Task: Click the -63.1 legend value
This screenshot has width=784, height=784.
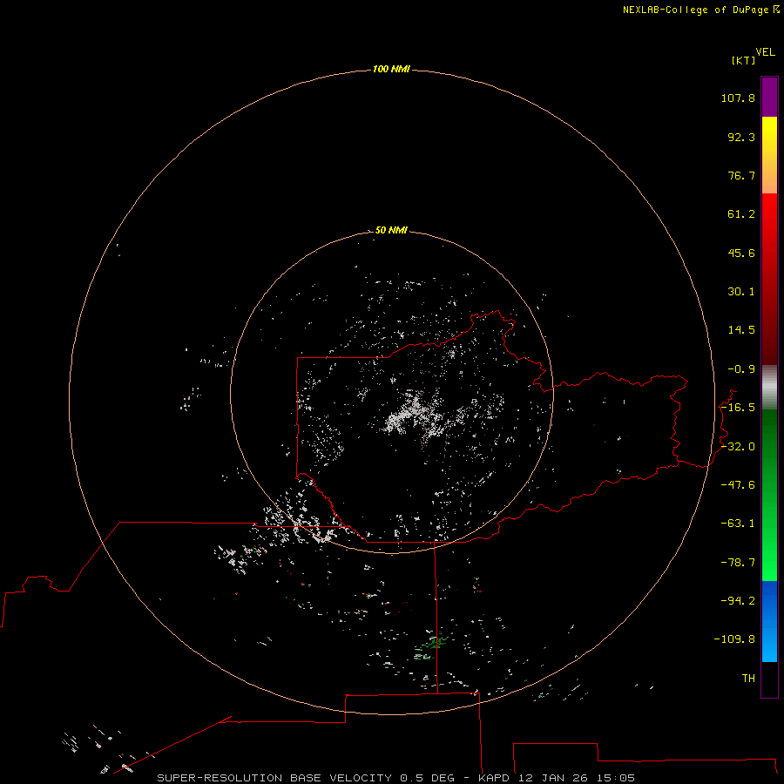Action: click(x=738, y=524)
